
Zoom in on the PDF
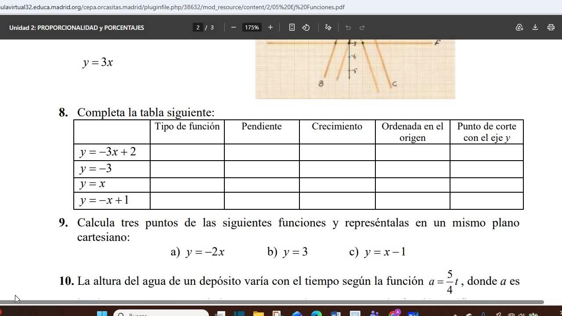pyautogui.click(x=270, y=27)
